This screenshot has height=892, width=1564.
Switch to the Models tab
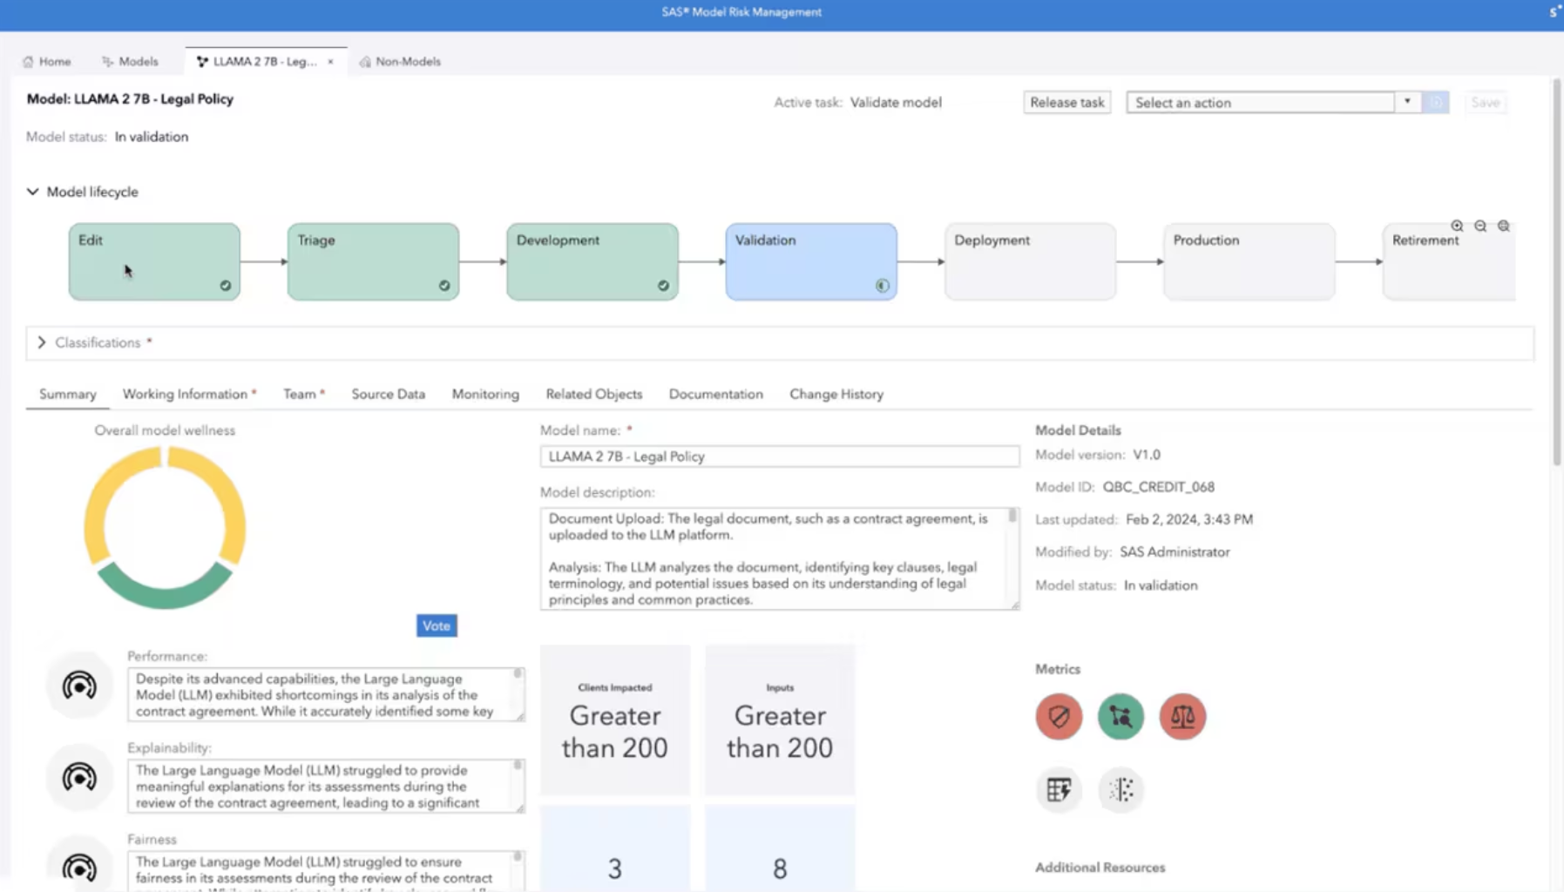(130, 62)
